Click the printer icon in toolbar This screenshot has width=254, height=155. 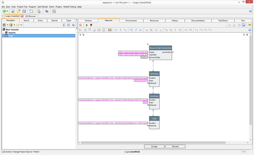pos(38,11)
